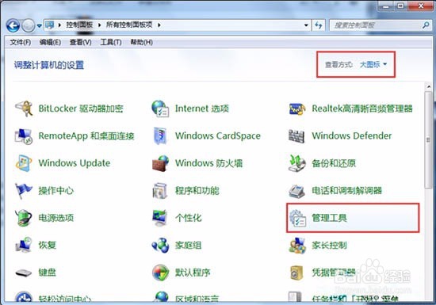Click the 默认程序 icon
This screenshot has height=305, width=436.
(160, 273)
